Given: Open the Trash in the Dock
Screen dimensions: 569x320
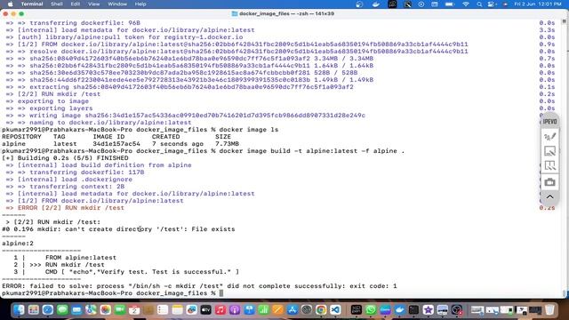Looking at the screenshot, I should click(549, 310).
